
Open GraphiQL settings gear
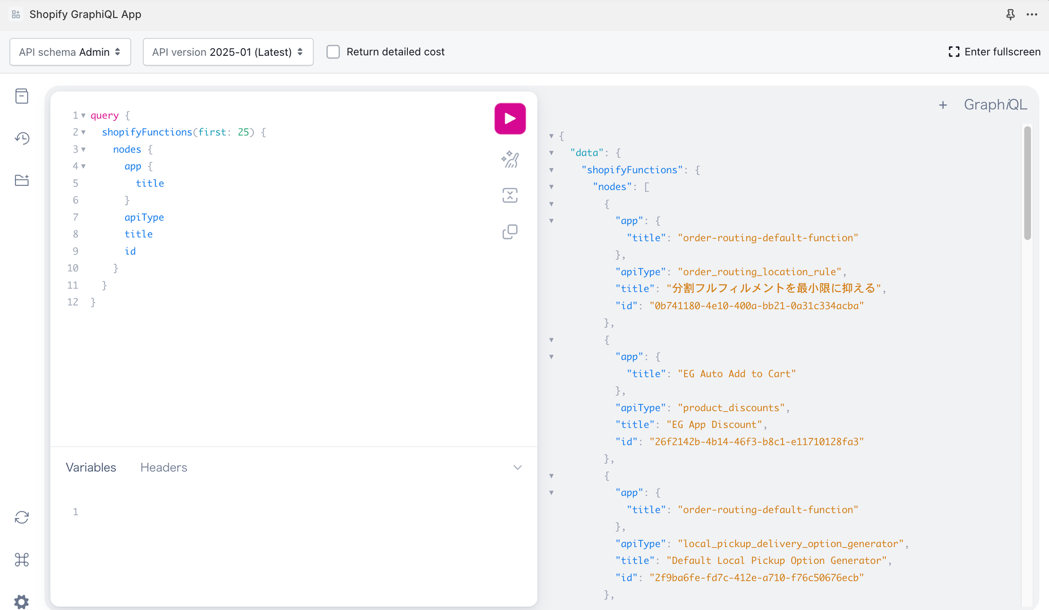click(x=22, y=601)
